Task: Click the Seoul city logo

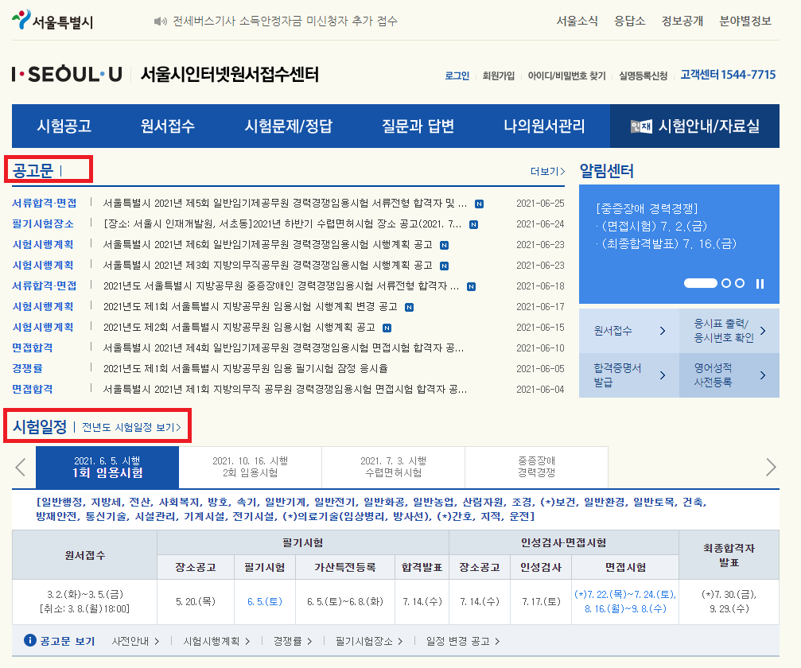Action: tap(52, 21)
